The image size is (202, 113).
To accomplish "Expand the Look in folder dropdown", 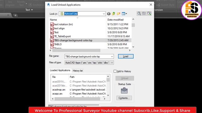I will coord(104,14).
